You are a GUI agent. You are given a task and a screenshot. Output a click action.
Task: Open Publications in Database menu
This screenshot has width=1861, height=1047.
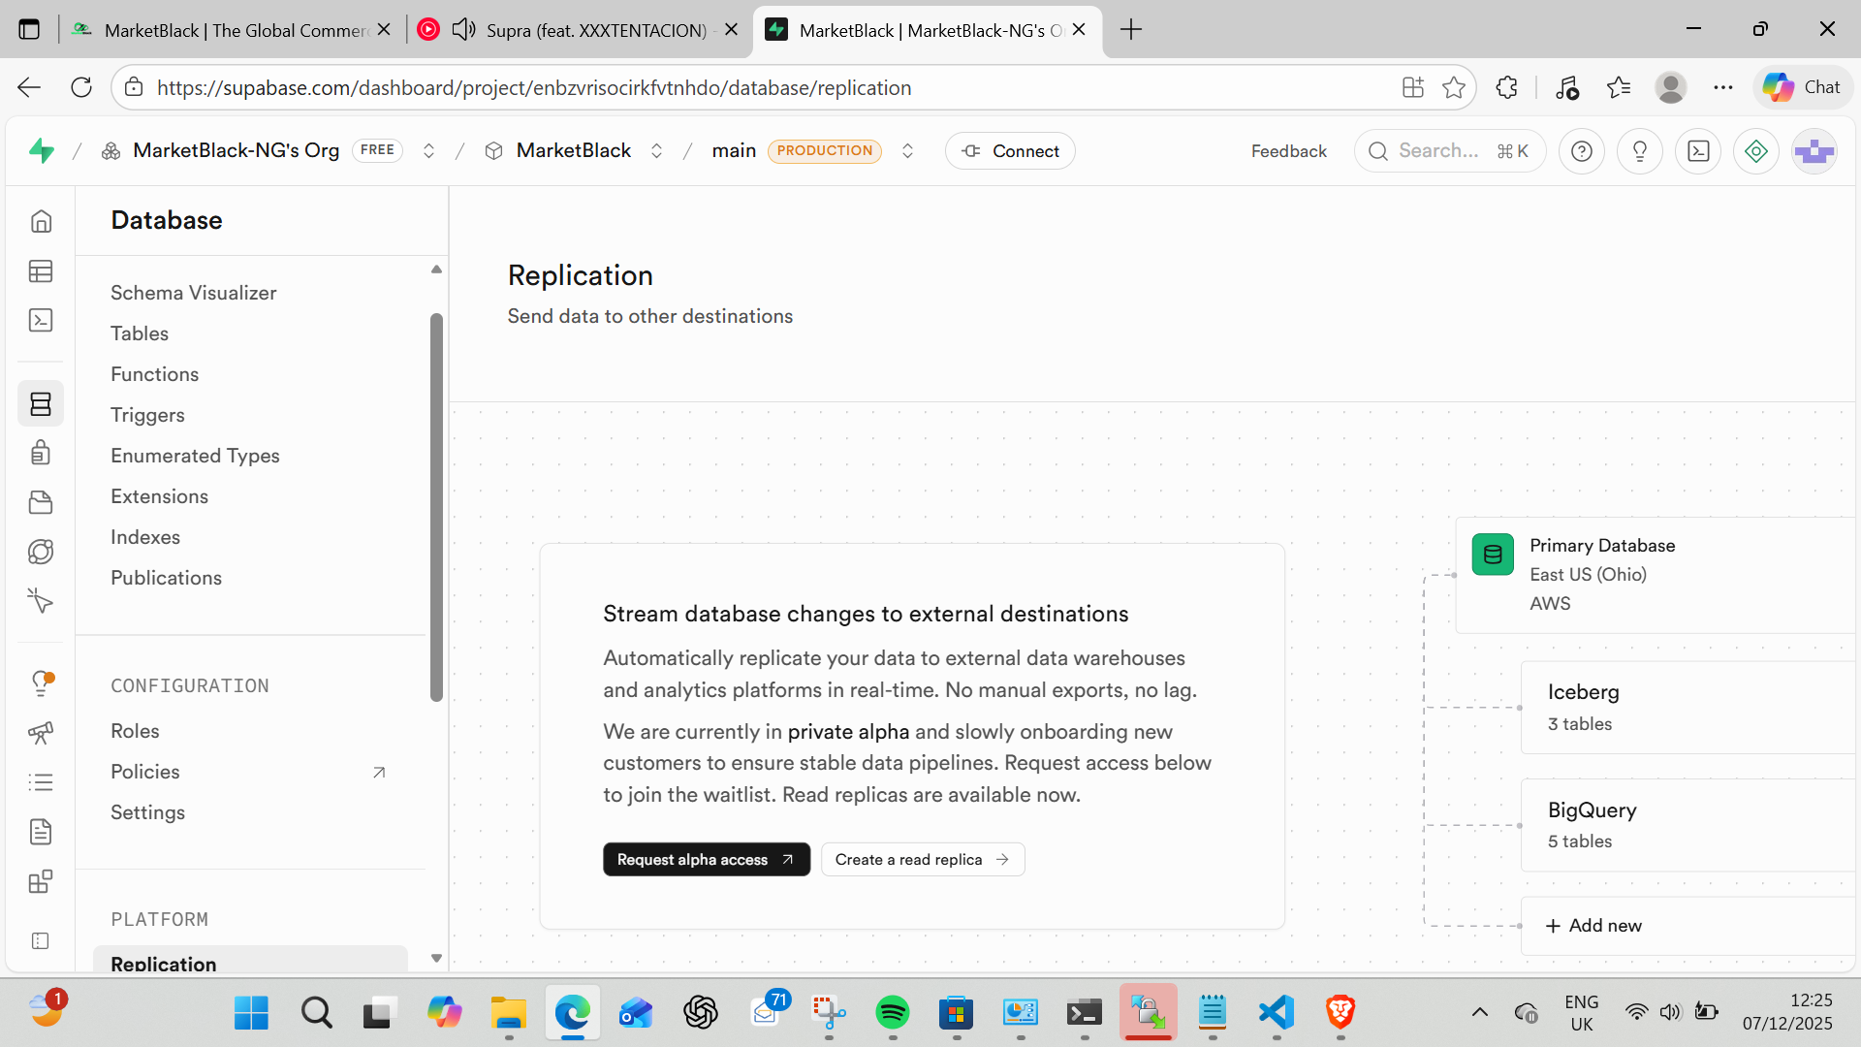click(166, 578)
